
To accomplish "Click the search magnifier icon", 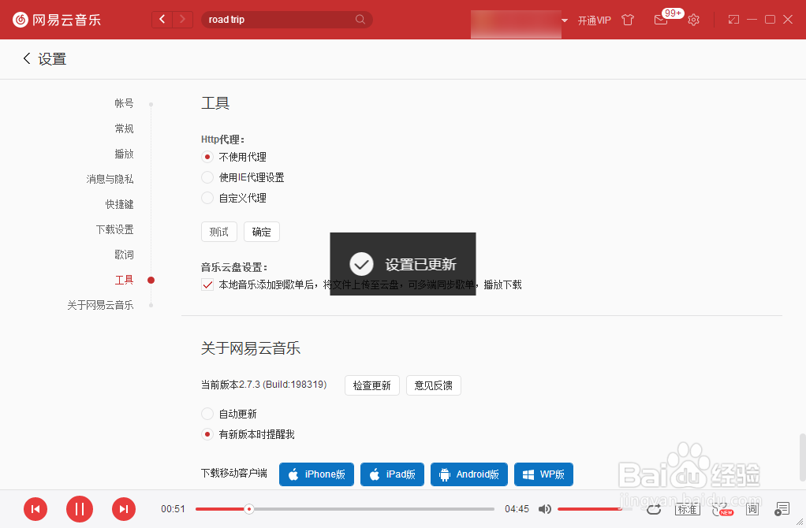I will coord(360,20).
